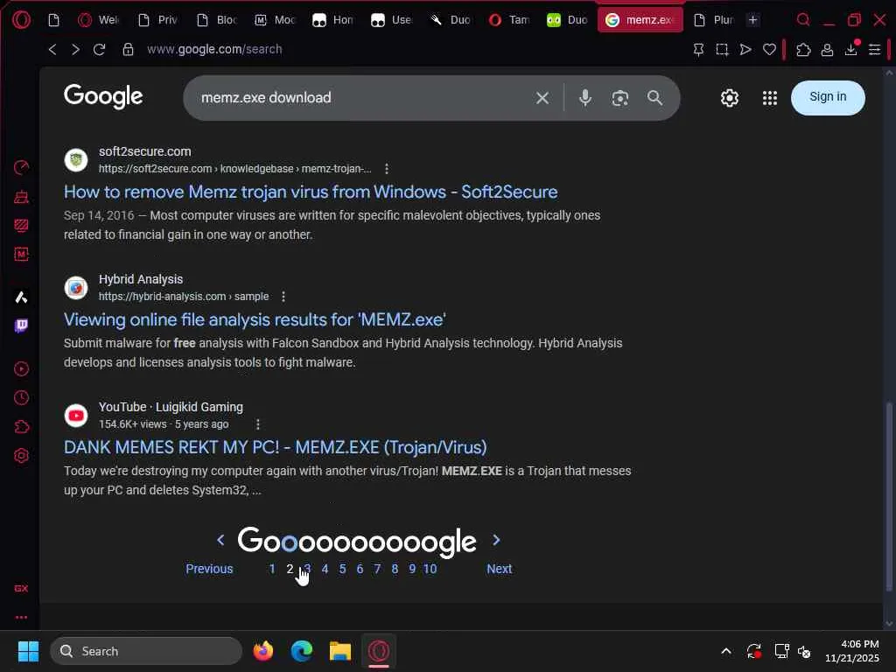896x672 pixels.
Task: Switch to the Priv tab
Action: point(157,20)
